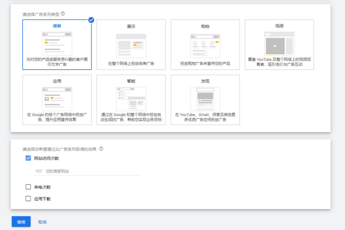Screen dimensions: 345x230
Task: Select the 展示 campaign type card
Action: pos(131,45)
